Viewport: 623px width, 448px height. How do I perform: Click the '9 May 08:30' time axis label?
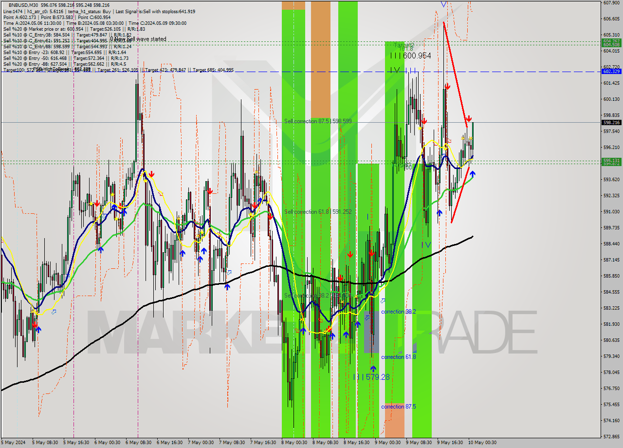click(x=420, y=443)
